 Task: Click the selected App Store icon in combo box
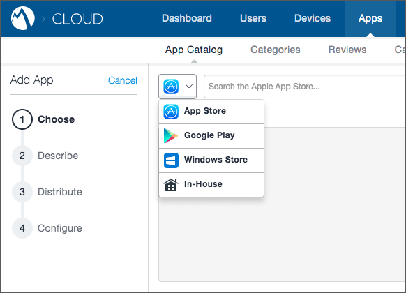click(x=171, y=87)
